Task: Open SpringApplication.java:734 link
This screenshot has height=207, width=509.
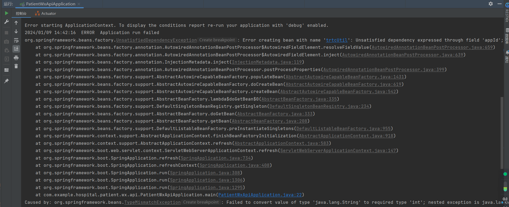Action: 216,158
